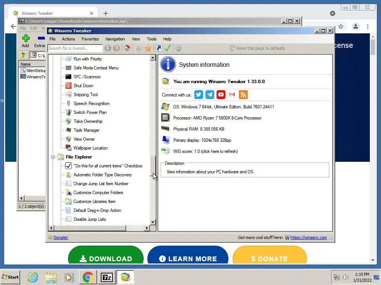Open settings gear icon in Winaero toolbar
Viewport: 381px width, 285px height.
point(178,48)
